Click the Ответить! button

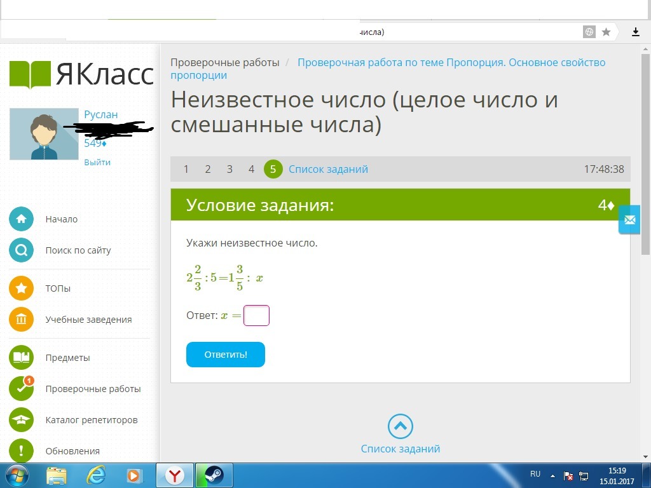pos(226,355)
